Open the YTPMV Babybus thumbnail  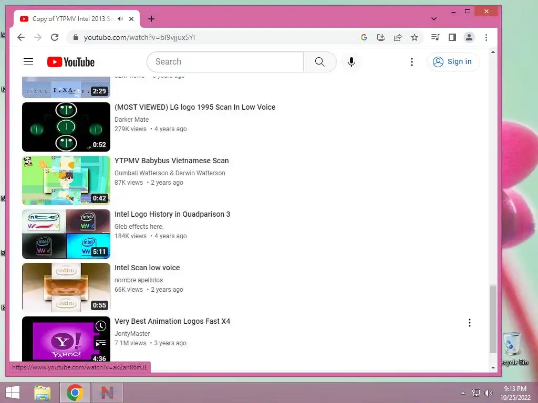pos(66,181)
